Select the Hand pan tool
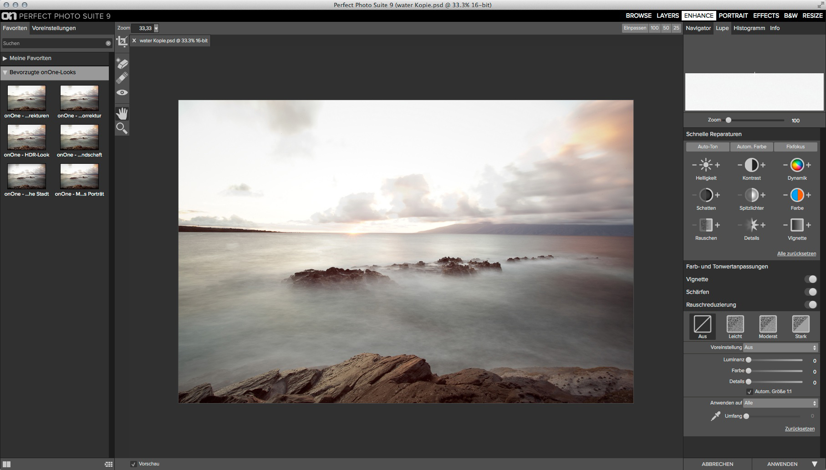 pyautogui.click(x=122, y=113)
